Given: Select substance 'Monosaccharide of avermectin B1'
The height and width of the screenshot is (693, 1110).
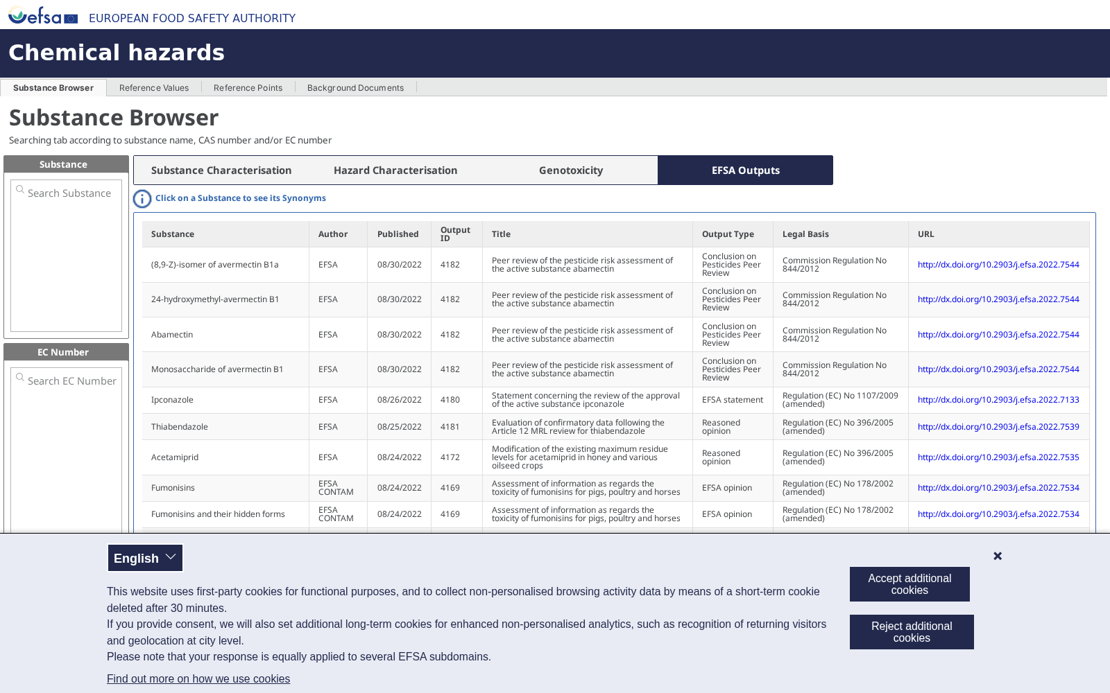Looking at the screenshot, I should pyautogui.click(x=217, y=369).
